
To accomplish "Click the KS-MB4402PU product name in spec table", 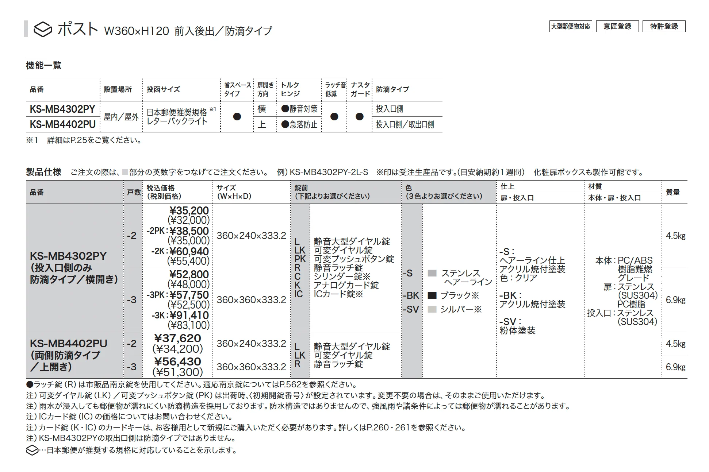I will [68, 344].
